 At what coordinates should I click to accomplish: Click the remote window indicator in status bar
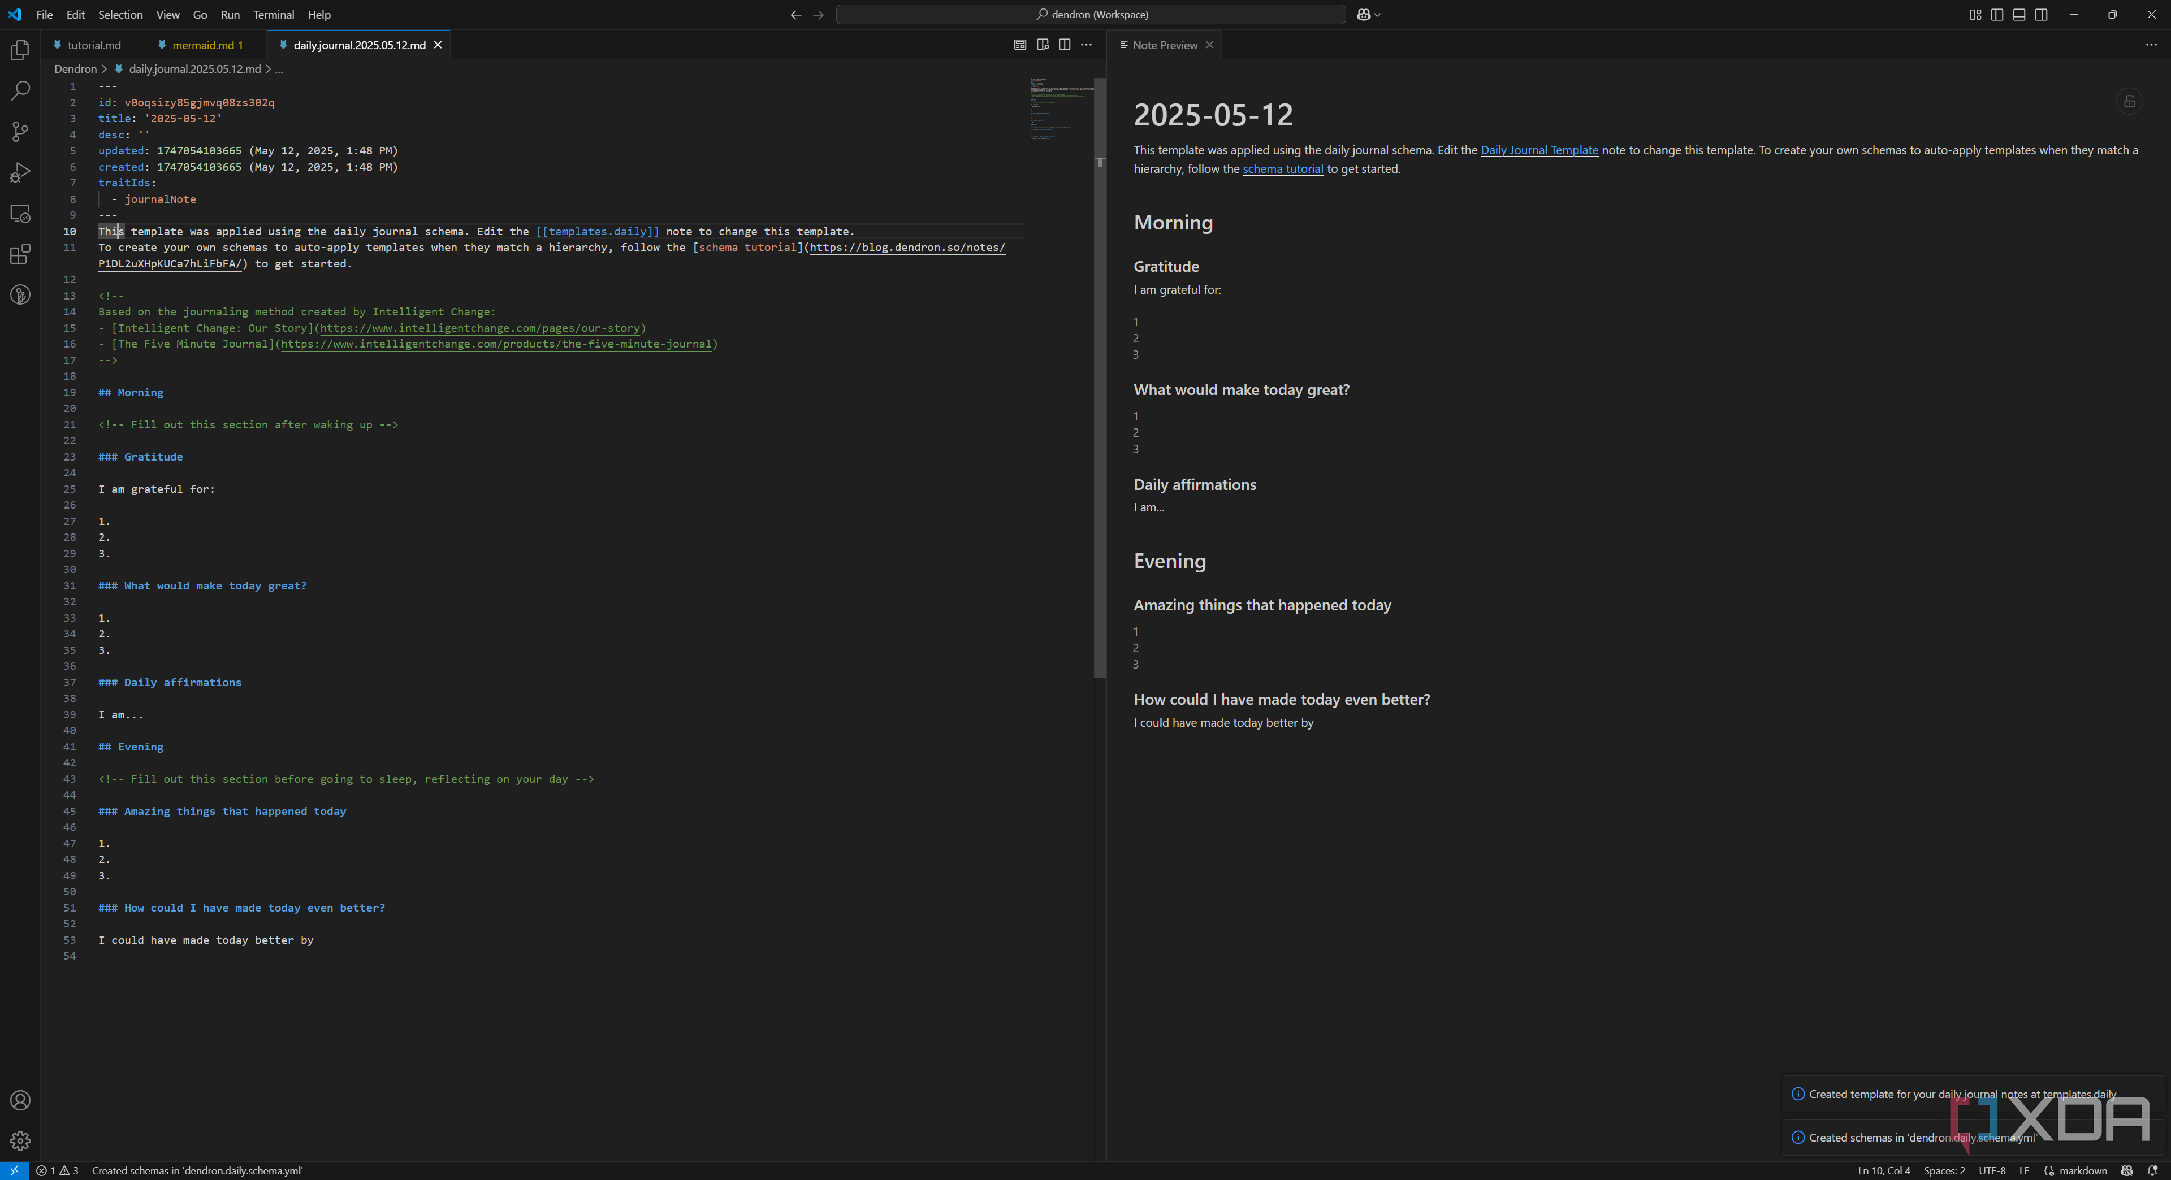[14, 1171]
